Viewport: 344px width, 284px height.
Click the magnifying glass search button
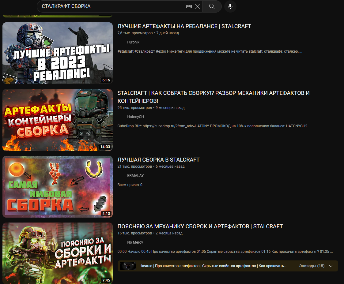pyautogui.click(x=212, y=6)
